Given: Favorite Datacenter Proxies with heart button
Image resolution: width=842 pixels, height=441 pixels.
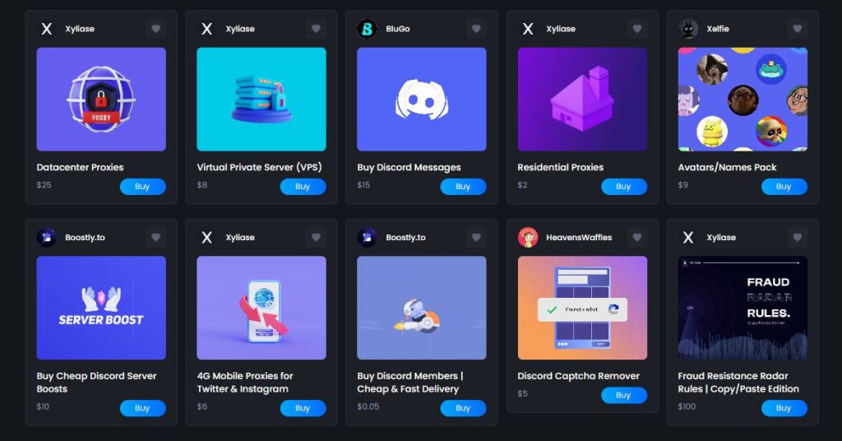Looking at the screenshot, I should click(156, 29).
